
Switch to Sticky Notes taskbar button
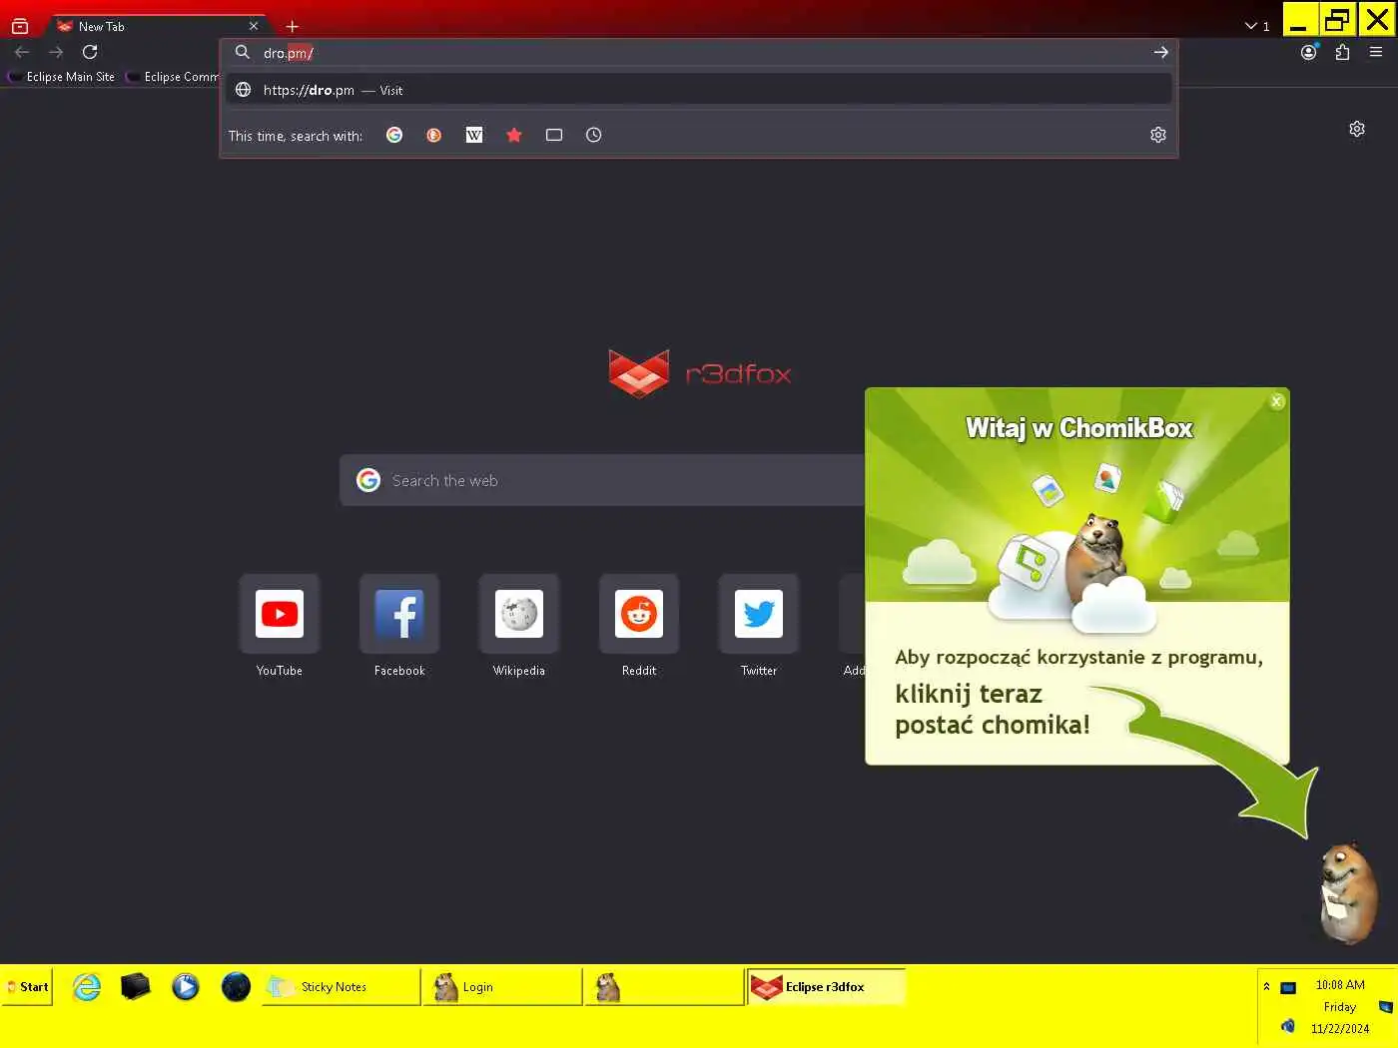point(341,987)
